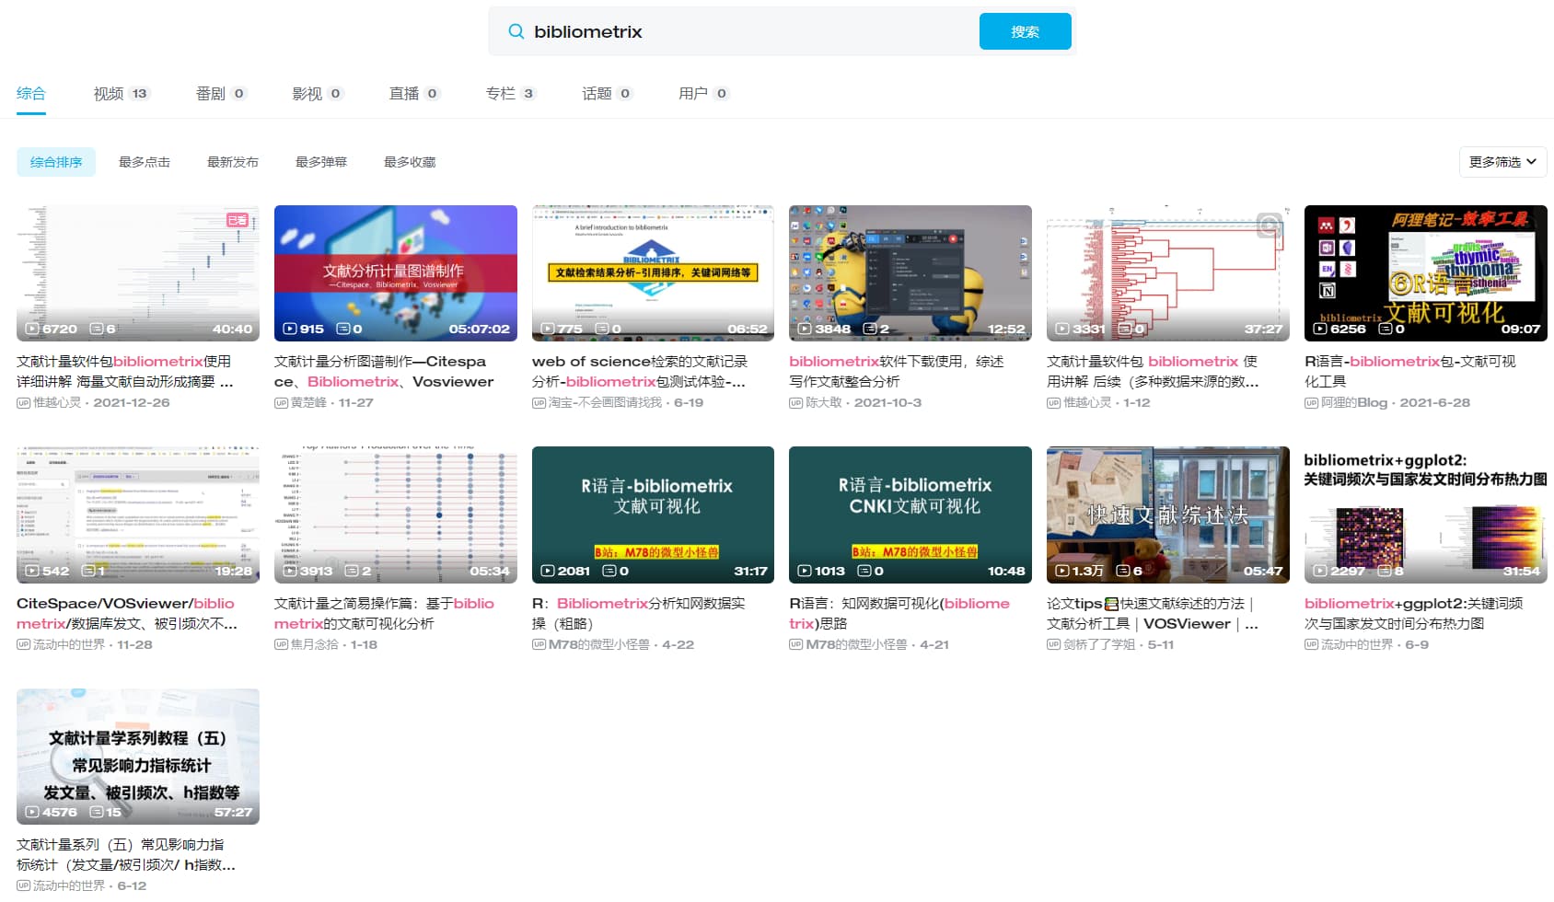Open the 阿狸笔记 文献可视化 thumbnail
The height and width of the screenshot is (902, 1554).
(x=1426, y=273)
